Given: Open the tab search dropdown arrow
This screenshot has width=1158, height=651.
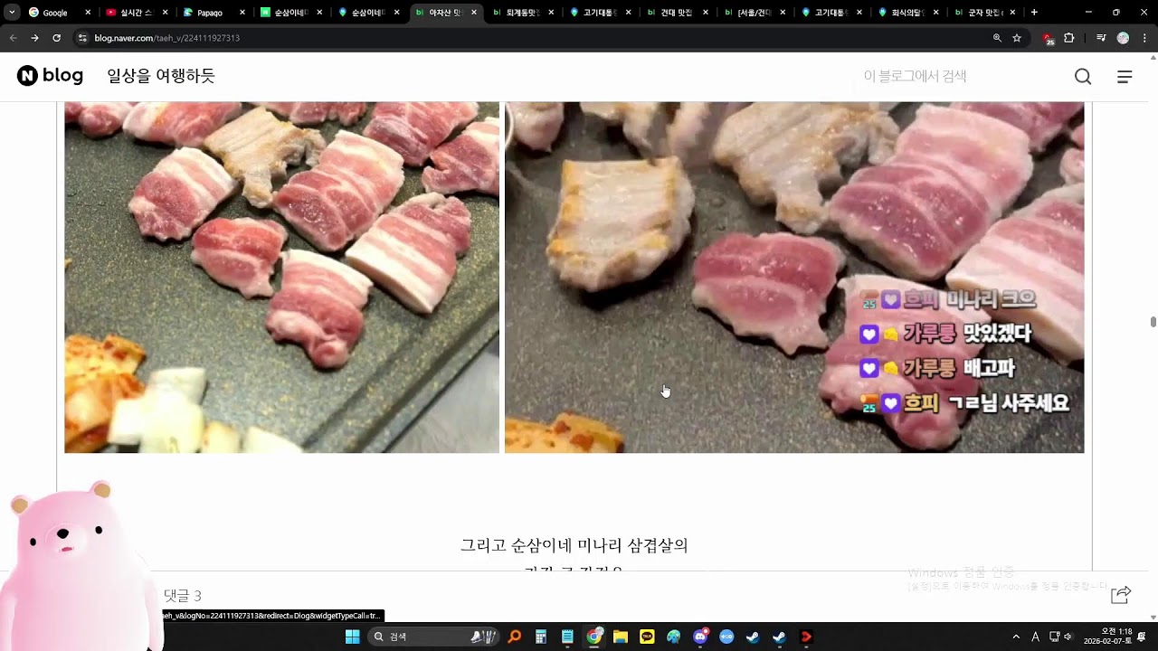Looking at the screenshot, I should 12,12.
